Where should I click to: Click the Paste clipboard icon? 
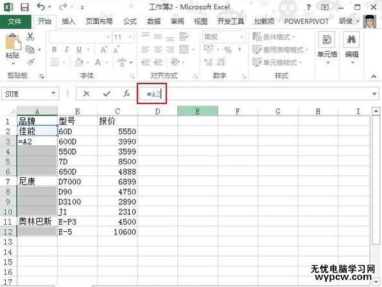pyautogui.click(x=13, y=42)
